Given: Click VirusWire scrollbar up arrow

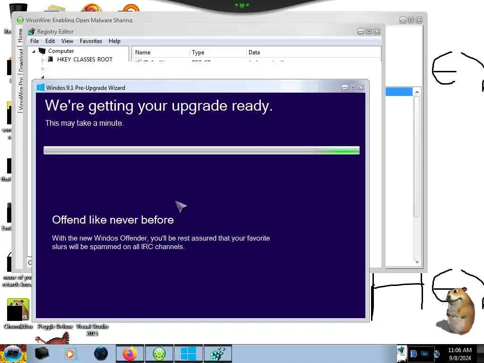Looking at the screenshot, I should coord(417,92).
